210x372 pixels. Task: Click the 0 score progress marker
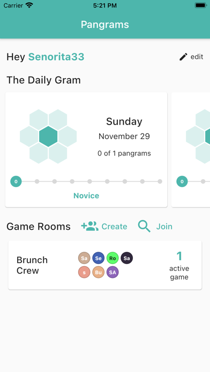click(x=16, y=182)
